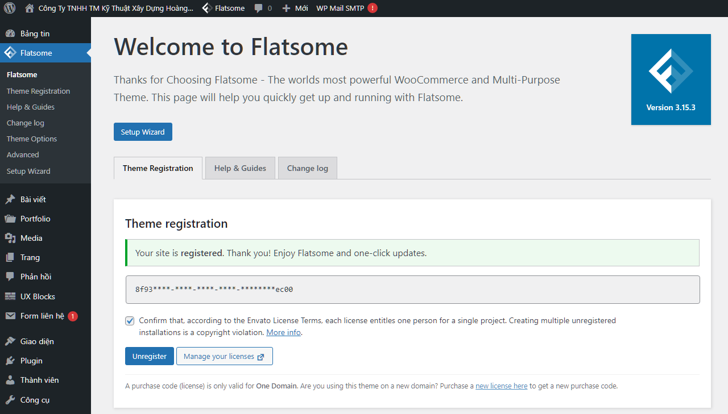Open Giao diện appearance menu label
Screen dimensions: 728x414
pos(37,341)
